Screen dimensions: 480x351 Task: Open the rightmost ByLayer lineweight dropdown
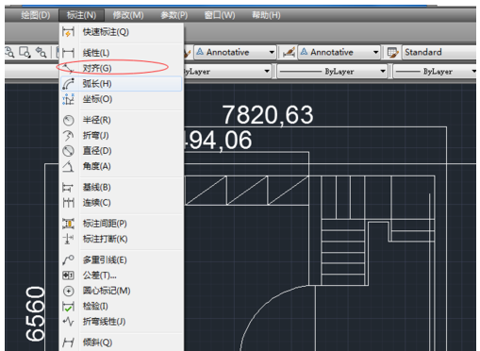473,72
